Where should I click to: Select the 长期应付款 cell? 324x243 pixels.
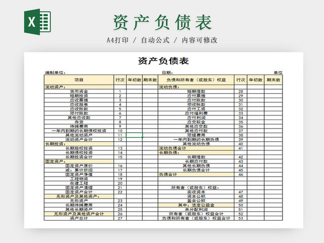pos(196,161)
